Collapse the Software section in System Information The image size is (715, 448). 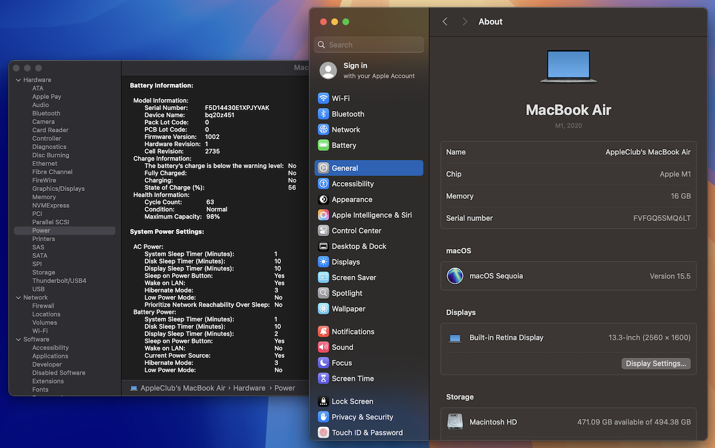(x=18, y=340)
